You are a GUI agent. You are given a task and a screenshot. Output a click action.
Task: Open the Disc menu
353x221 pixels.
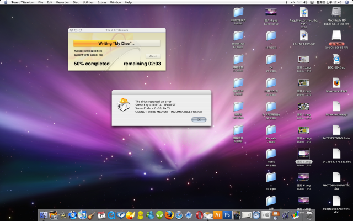[76, 2]
